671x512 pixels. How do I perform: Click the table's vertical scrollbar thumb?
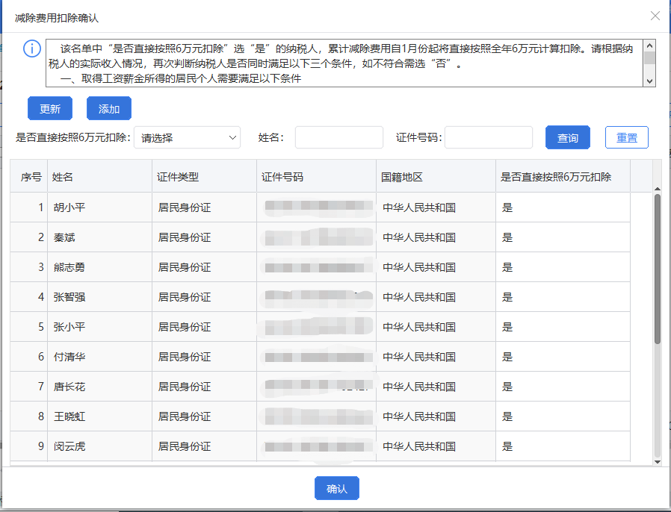click(x=658, y=269)
